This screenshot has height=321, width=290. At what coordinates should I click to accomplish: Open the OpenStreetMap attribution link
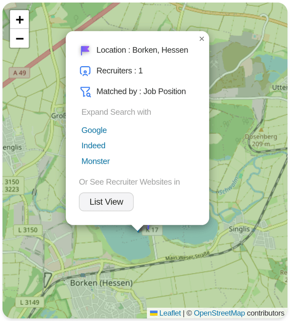pos(219,313)
